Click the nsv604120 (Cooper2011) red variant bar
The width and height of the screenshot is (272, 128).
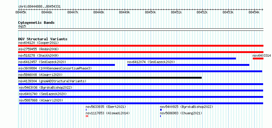[141, 46]
